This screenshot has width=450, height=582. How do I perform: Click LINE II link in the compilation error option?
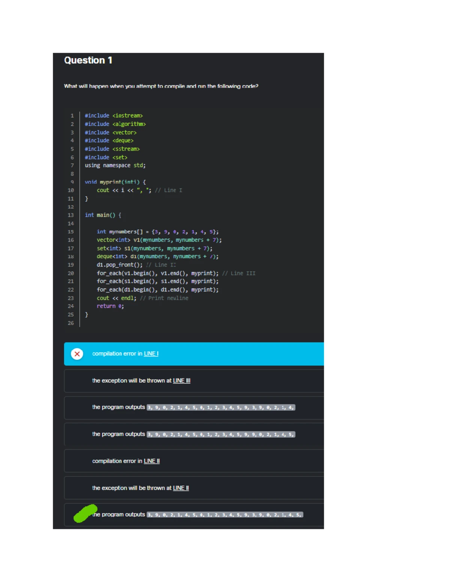click(151, 461)
